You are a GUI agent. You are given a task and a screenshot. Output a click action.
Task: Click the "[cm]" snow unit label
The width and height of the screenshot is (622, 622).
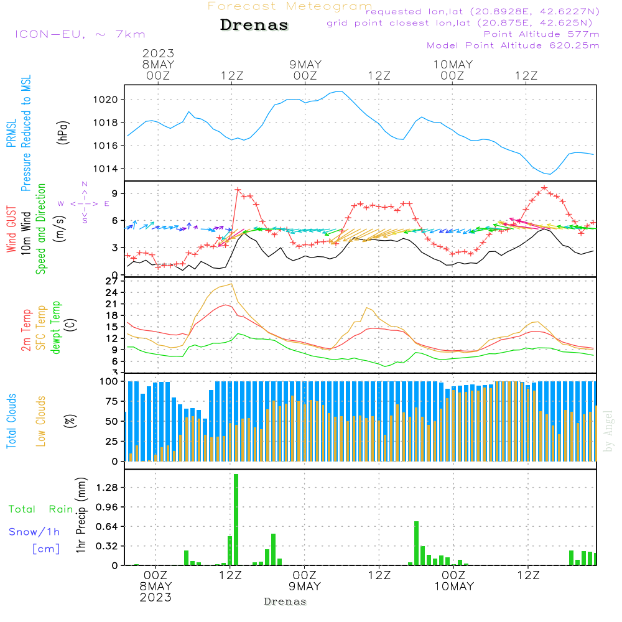pyautogui.click(x=46, y=549)
